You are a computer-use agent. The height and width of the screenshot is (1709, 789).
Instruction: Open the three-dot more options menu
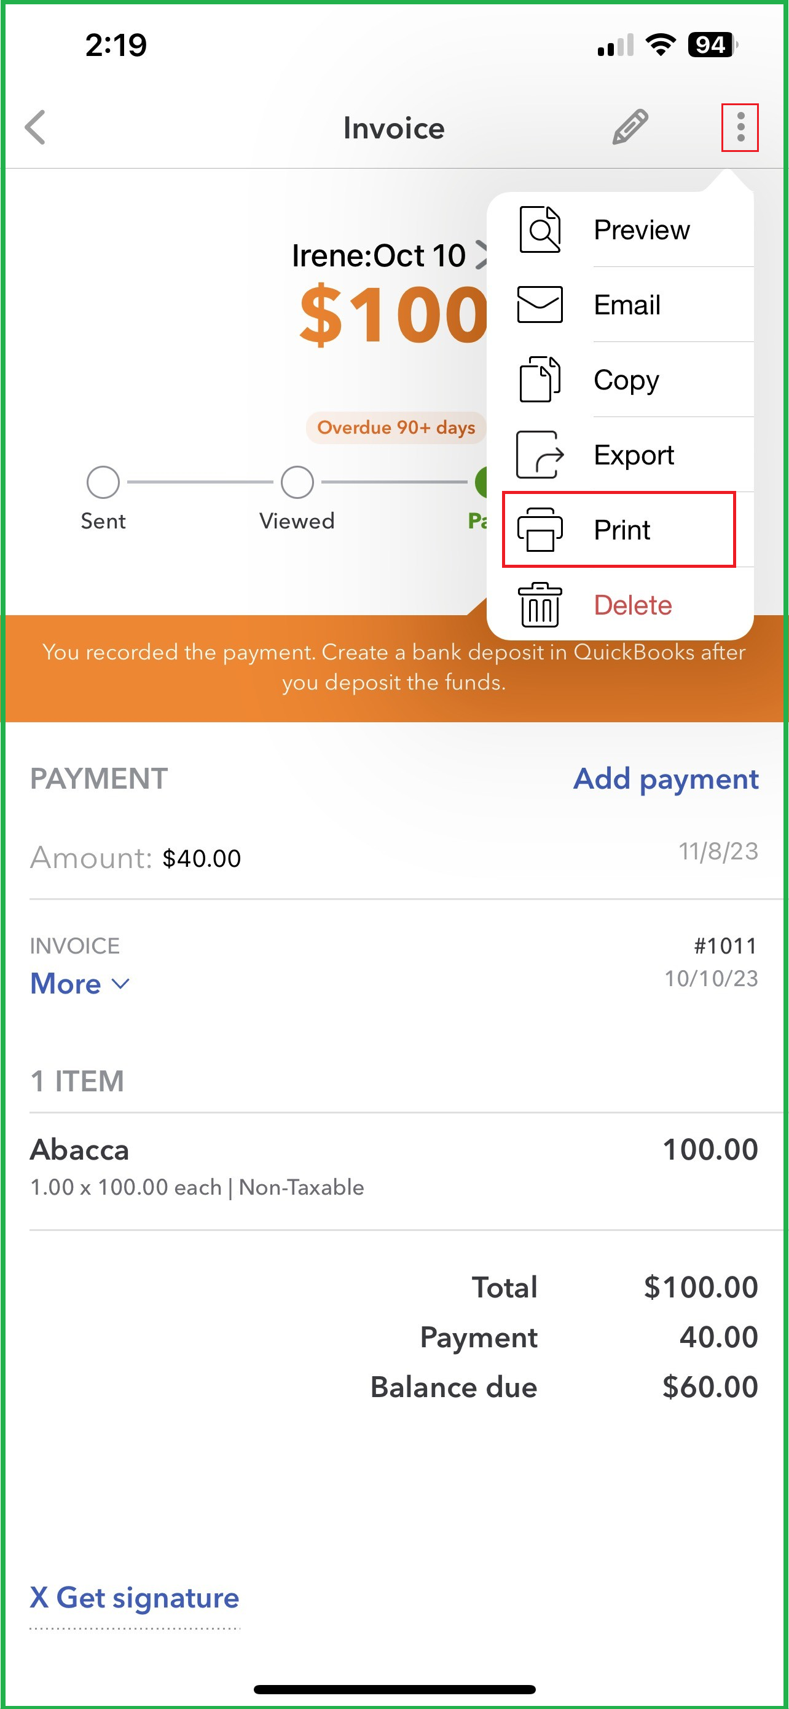[740, 127]
